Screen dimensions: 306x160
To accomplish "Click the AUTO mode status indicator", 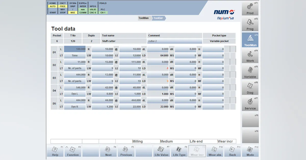I will tap(53, 6).
